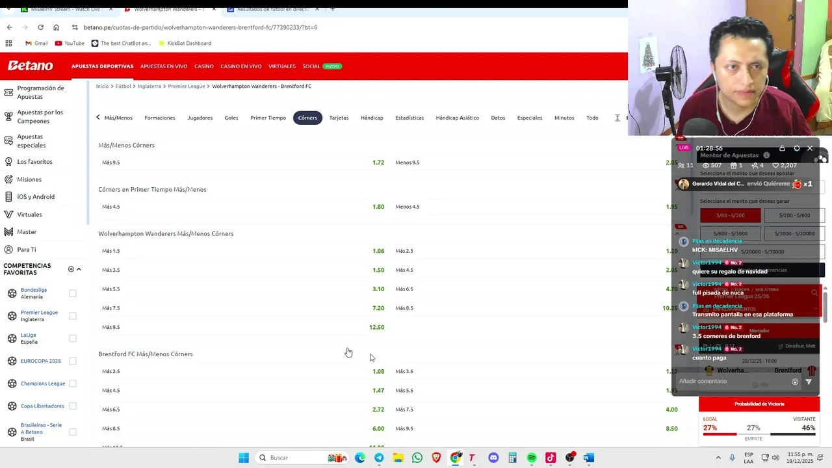Tick the EUROCOPA 2028 checkbox

tap(73, 361)
